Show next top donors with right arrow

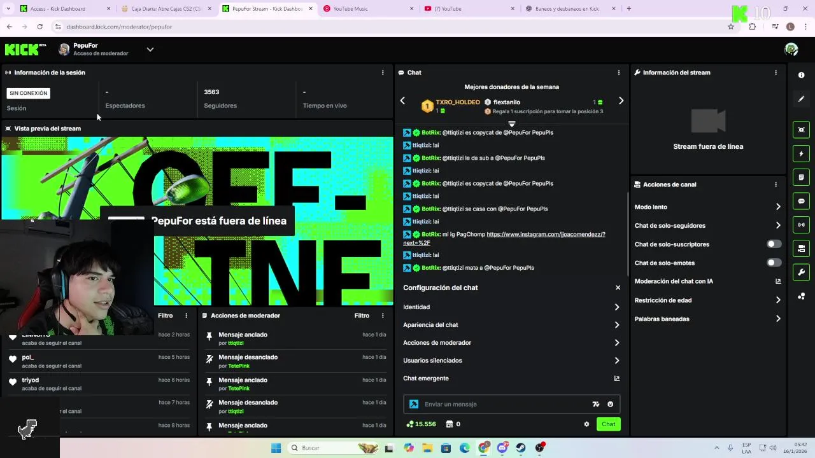[x=621, y=101]
